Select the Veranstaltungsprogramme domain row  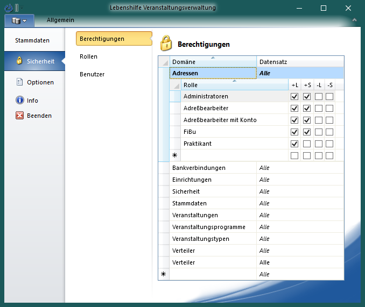click(x=257, y=227)
